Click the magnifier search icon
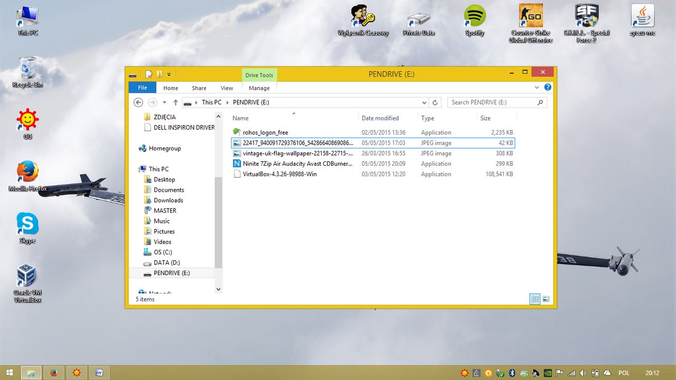Screen dimensions: 676x380 (540, 102)
